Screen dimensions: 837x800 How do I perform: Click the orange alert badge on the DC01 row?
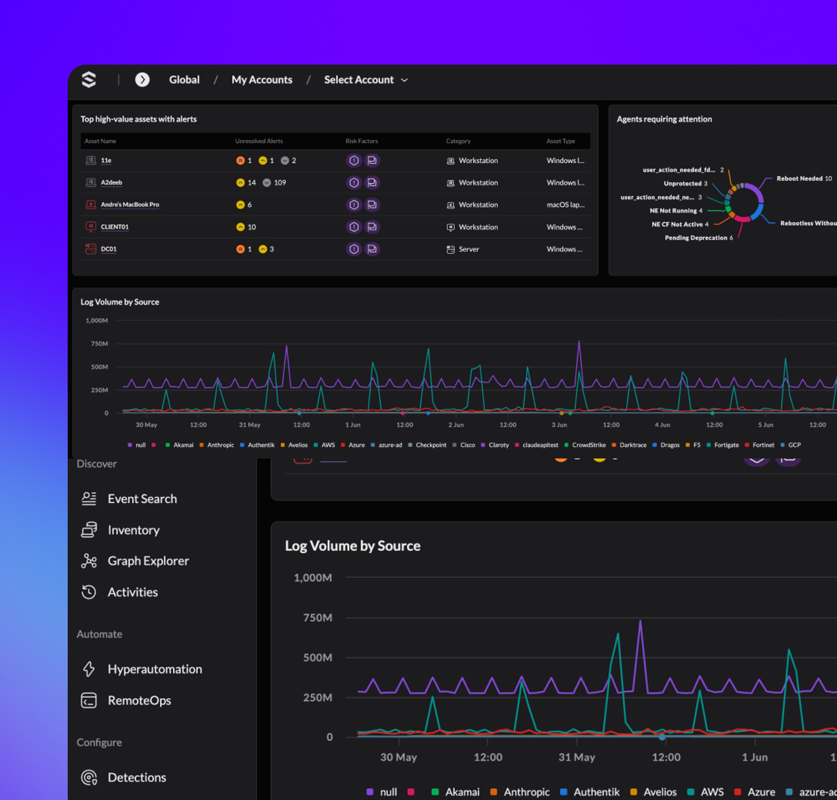241,249
